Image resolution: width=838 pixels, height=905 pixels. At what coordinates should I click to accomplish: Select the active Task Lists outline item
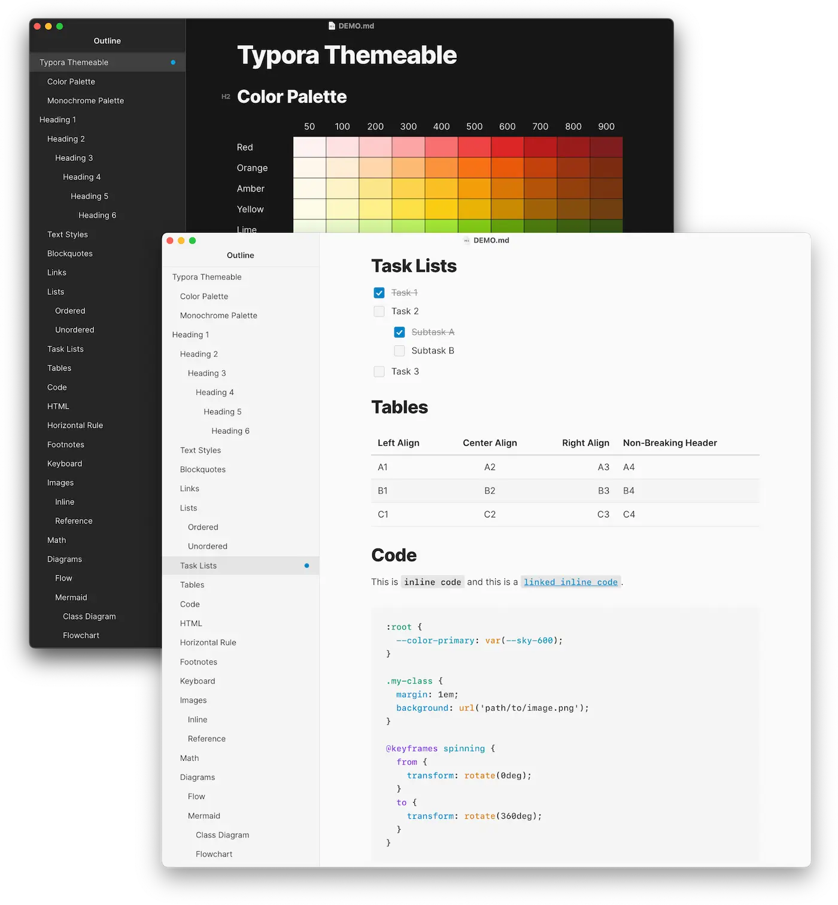[x=241, y=565]
